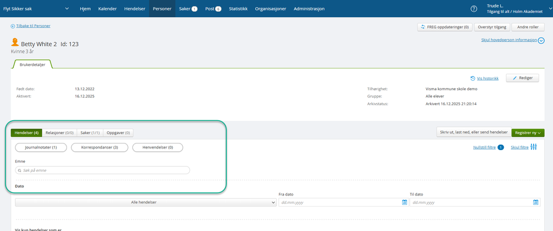
Task: Open Fra dato calendar picker icon
Action: pyautogui.click(x=405, y=202)
